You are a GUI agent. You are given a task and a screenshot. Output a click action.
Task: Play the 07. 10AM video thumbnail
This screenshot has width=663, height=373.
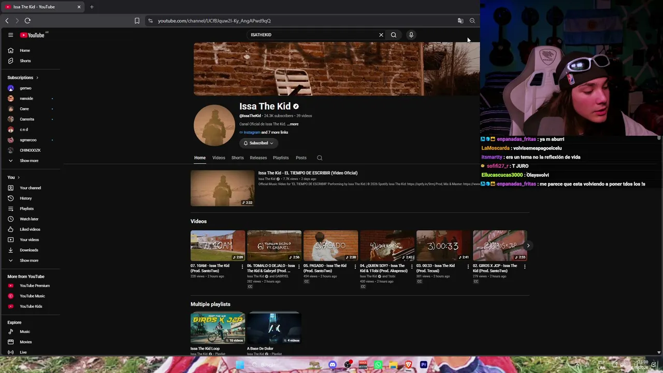pyautogui.click(x=218, y=246)
